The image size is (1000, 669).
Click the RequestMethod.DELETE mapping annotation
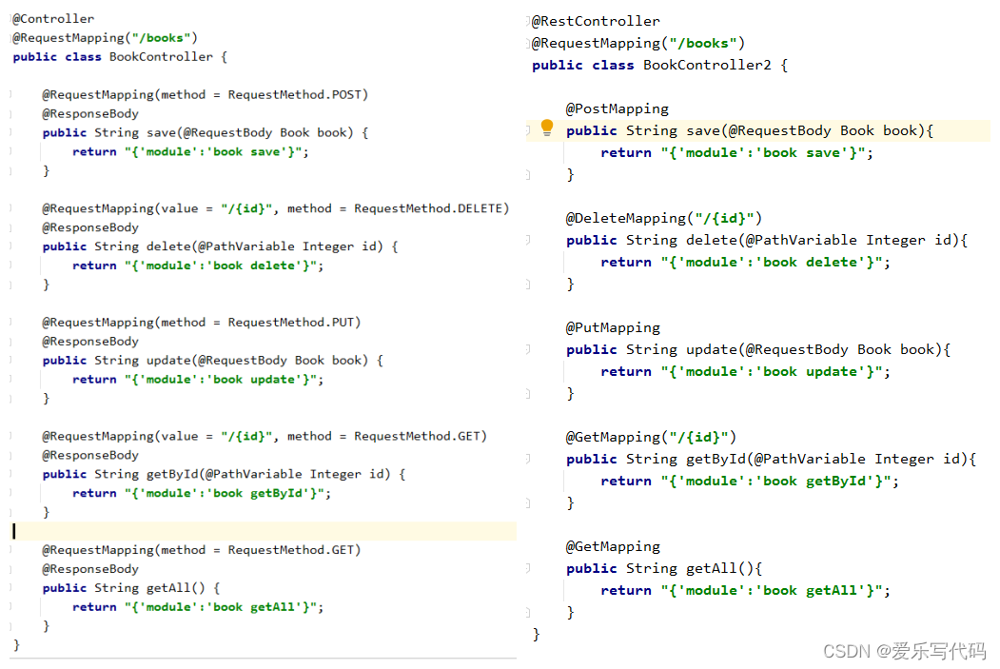click(x=276, y=208)
